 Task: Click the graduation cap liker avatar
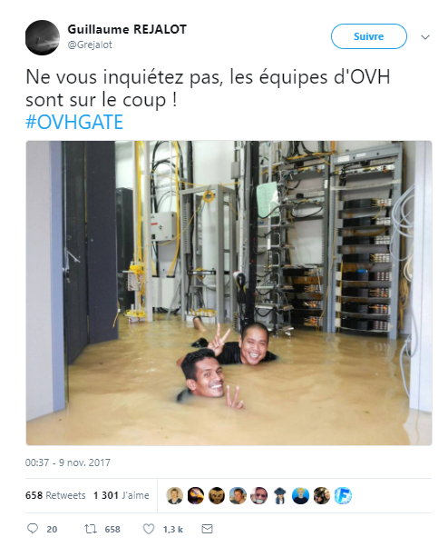tap(280, 496)
